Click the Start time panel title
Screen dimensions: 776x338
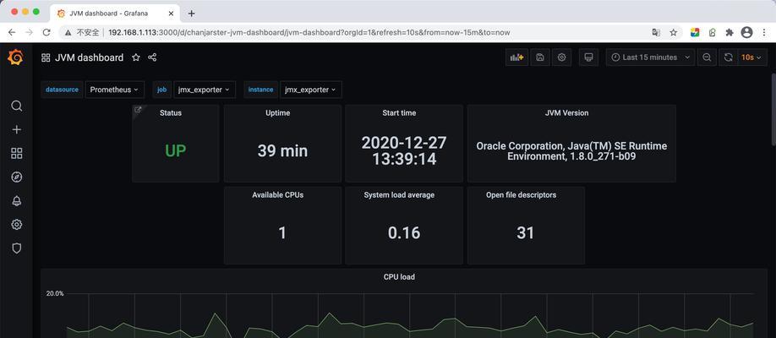tap(399, 113)
